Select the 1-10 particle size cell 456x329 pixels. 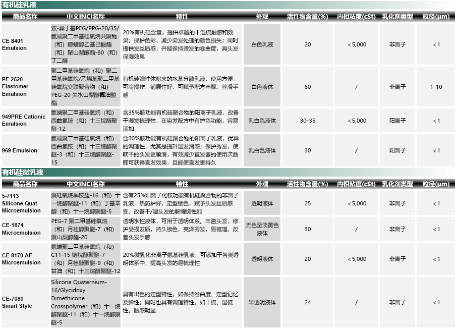click(436, 87)
